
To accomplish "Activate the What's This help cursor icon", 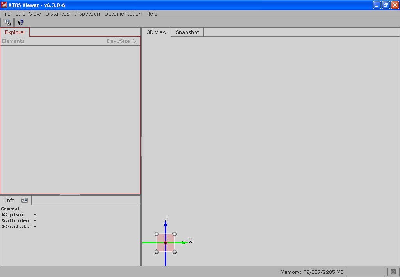I will (21, 23).
